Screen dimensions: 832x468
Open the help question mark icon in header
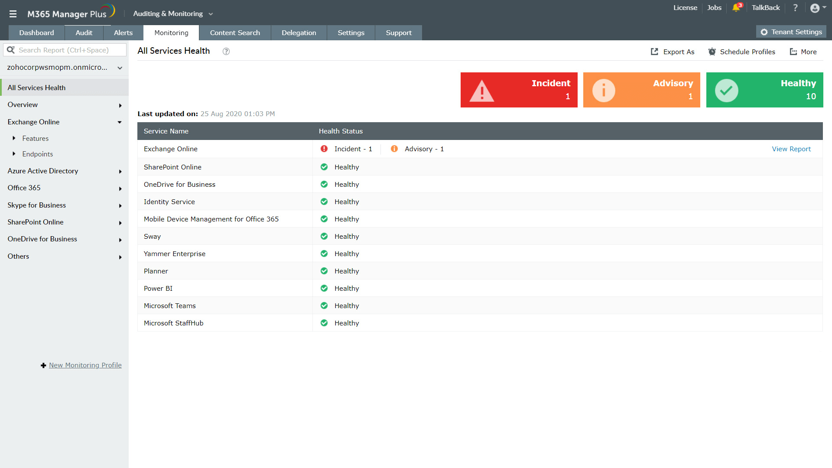tap(795, 8)
